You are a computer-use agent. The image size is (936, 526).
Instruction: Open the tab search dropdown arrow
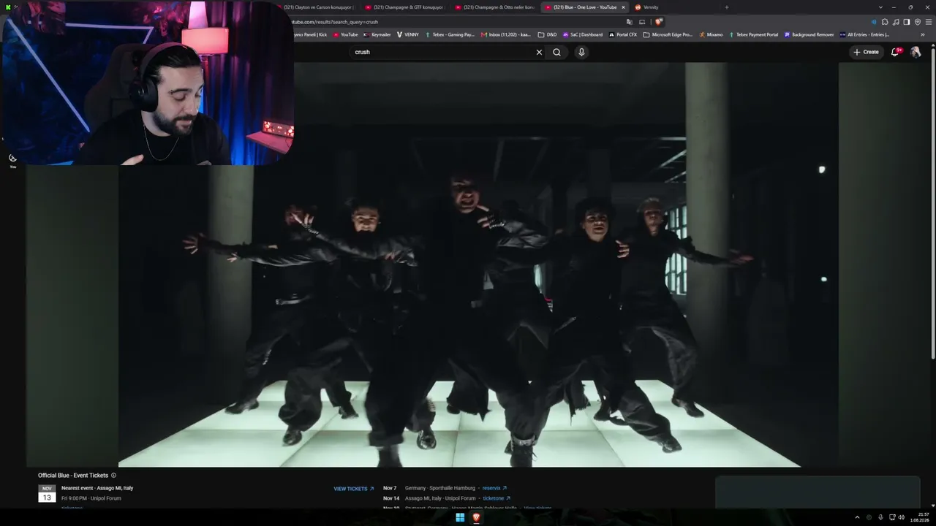tap(880, 7)
